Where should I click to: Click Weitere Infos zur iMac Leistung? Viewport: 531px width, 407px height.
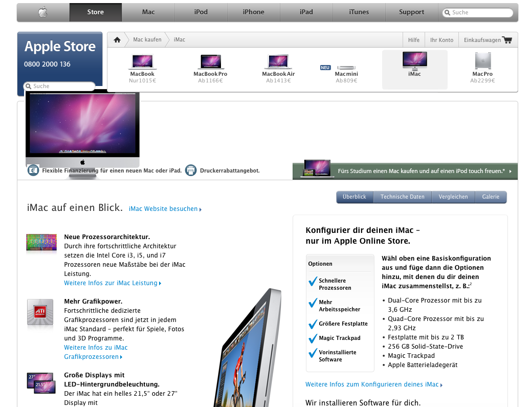pos(113,283)
